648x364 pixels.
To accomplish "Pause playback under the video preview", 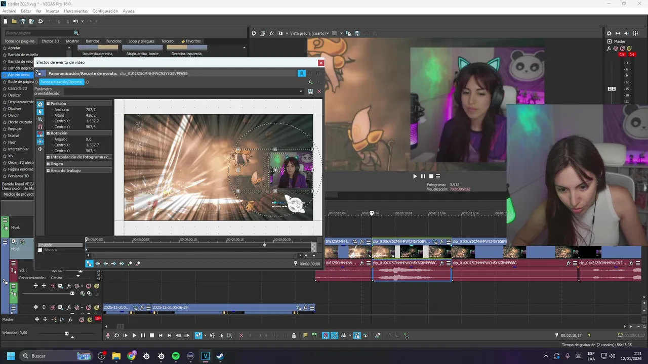I will [x=423, y=176].
